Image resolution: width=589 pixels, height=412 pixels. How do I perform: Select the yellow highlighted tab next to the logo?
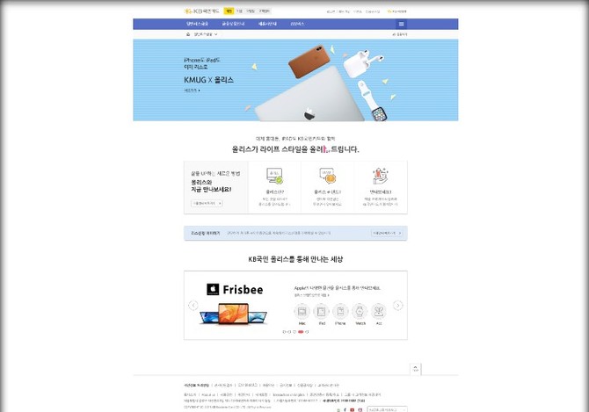pos(229,11)
